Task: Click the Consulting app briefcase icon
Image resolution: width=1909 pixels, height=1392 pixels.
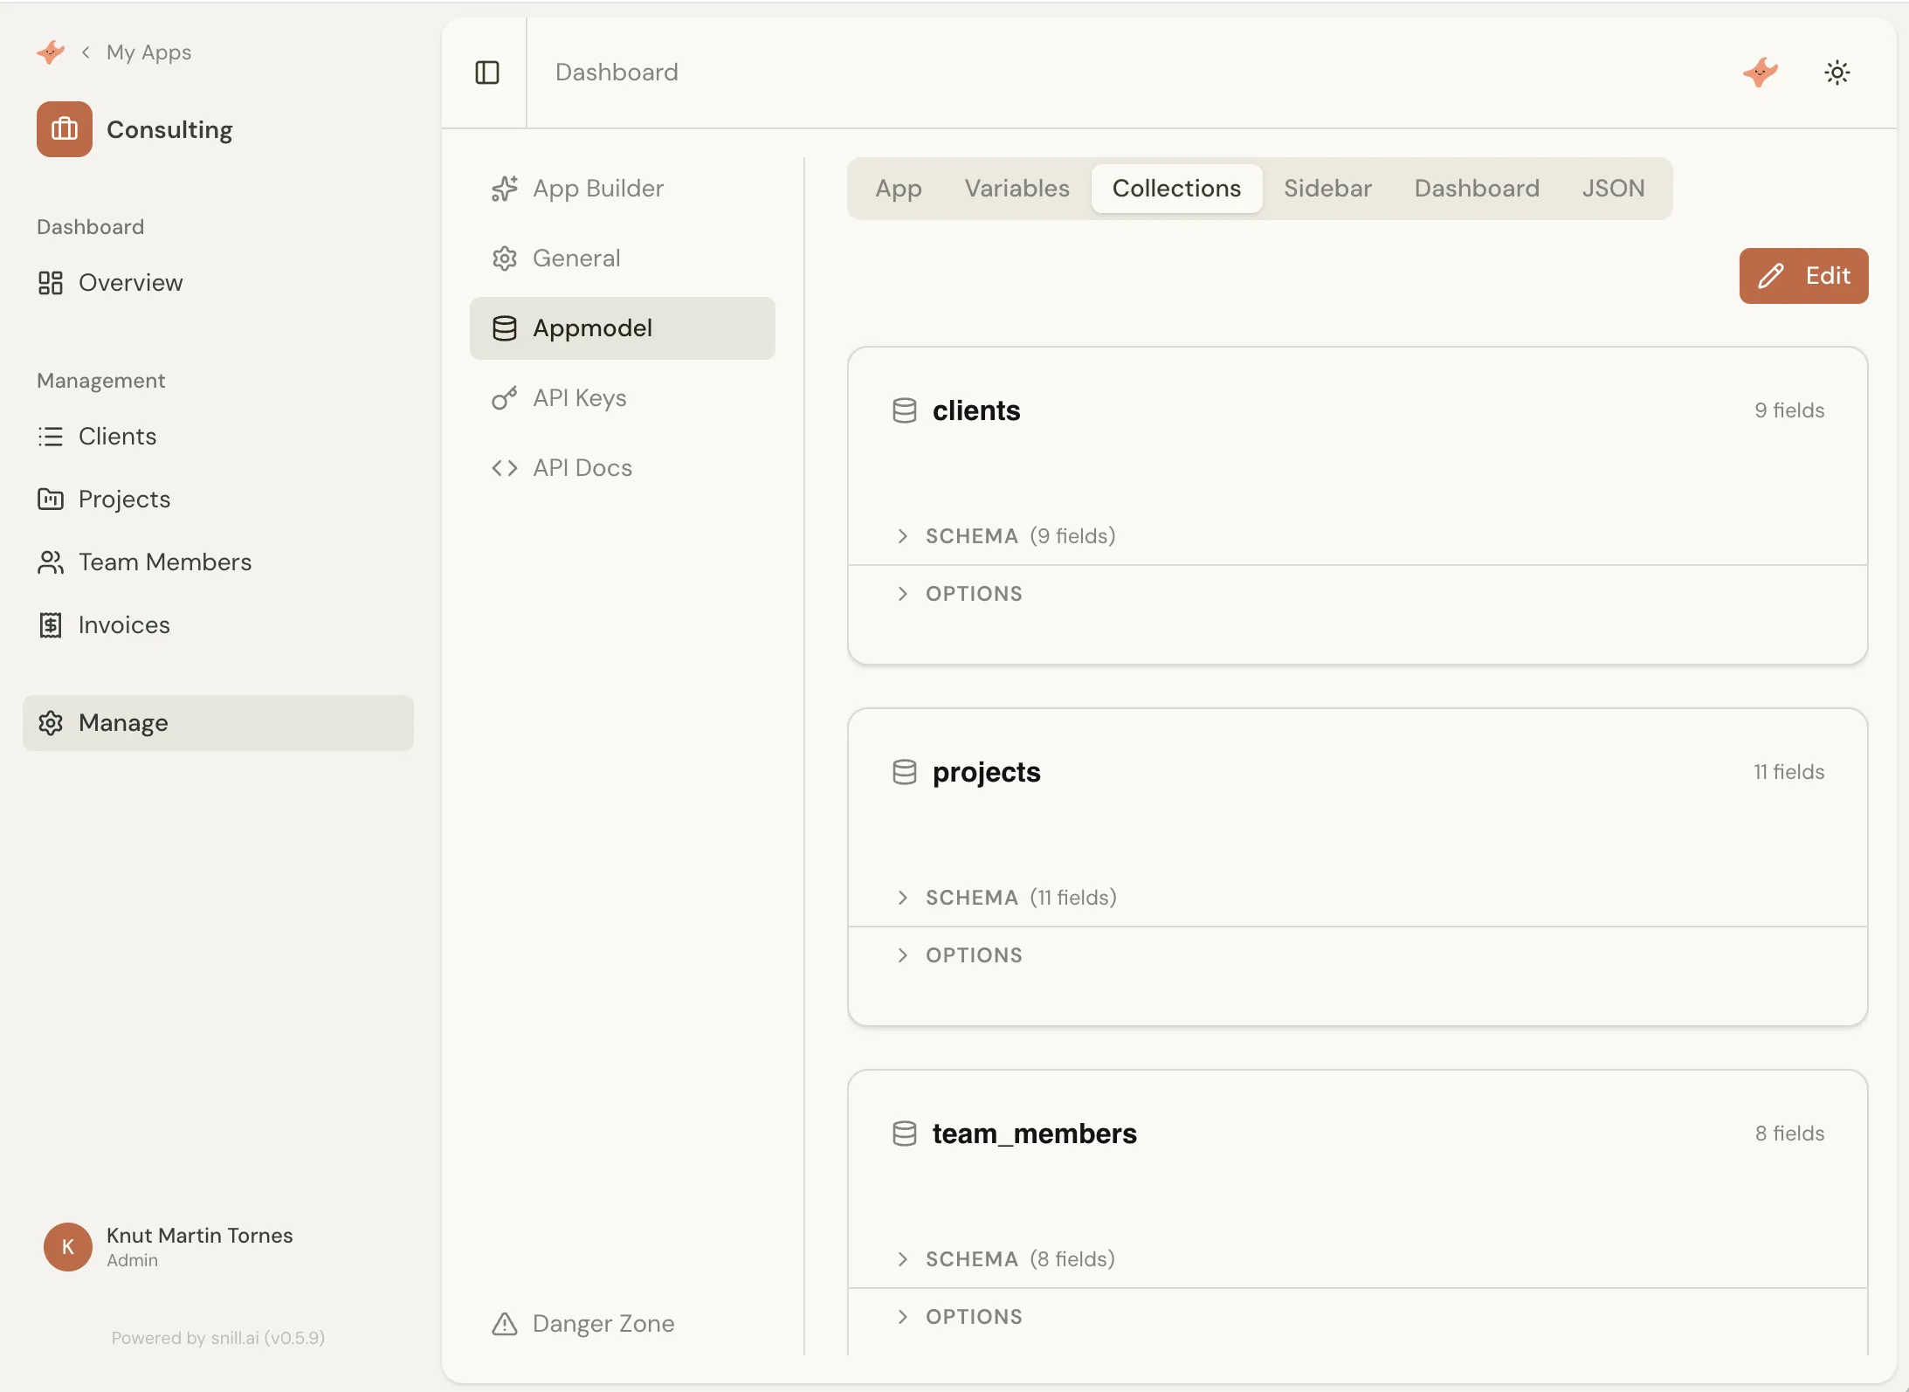Action: coord(63,128)
